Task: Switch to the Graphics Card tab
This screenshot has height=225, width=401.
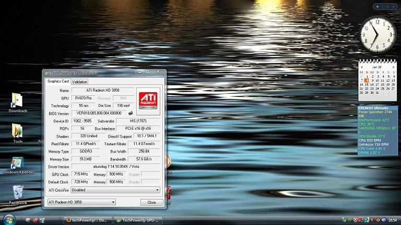Action: point(58,81)
